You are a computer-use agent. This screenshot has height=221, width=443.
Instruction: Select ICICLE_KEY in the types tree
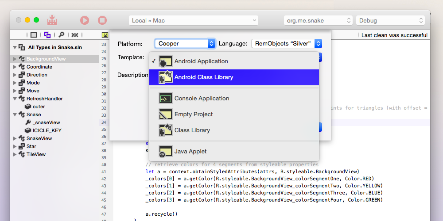pos(47,130)
